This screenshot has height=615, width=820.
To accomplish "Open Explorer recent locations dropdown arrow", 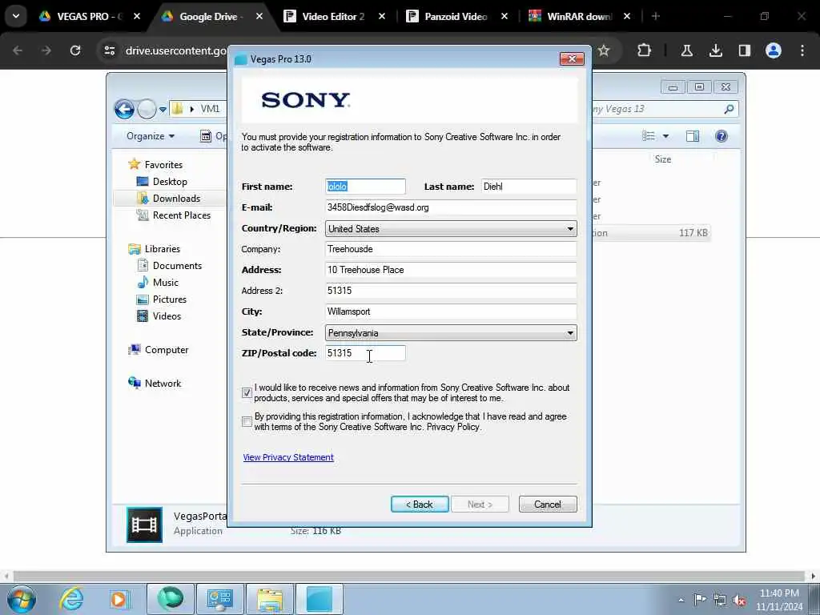I will tap(163, 109).
